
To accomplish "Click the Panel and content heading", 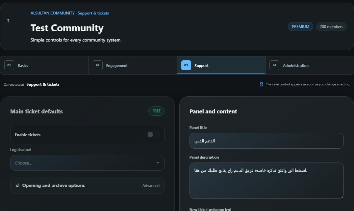I will (x=213, y=111).
